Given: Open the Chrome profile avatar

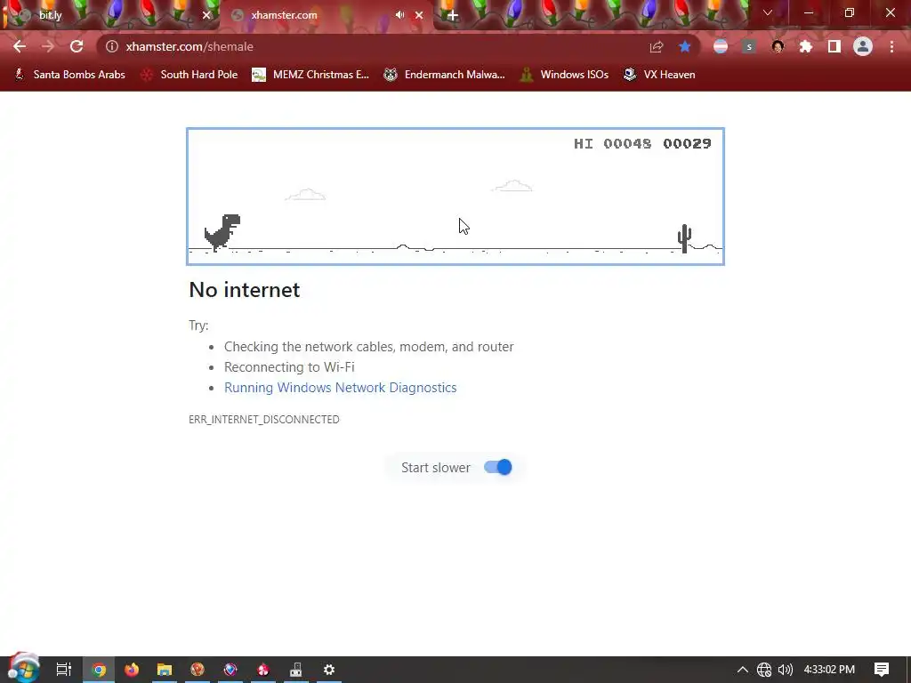Looking at the screenshot, I should coord(863,46).
